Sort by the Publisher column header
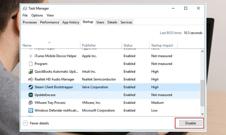This screenshot has height=135, width=226. click(x=89, y=45)
